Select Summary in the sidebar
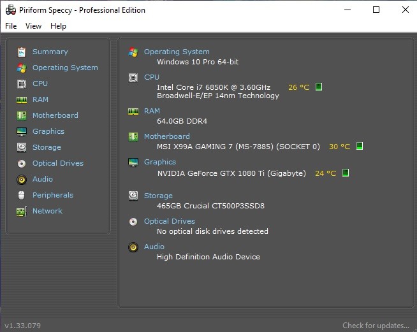This screenshot has height=332, width=417. click(50, 52)
